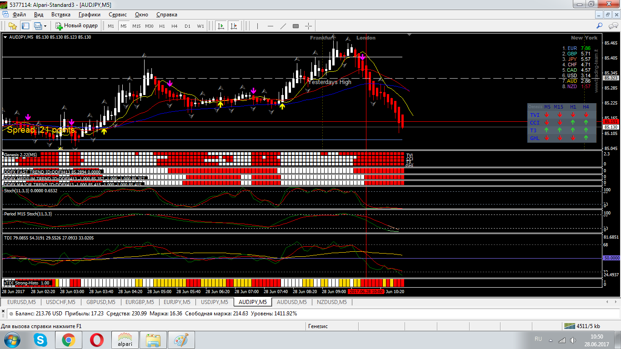This screenshot has width=621, height=349.
Task: Switch to EURUSD,M5 chart tab
Action: [x=21, y=302]
